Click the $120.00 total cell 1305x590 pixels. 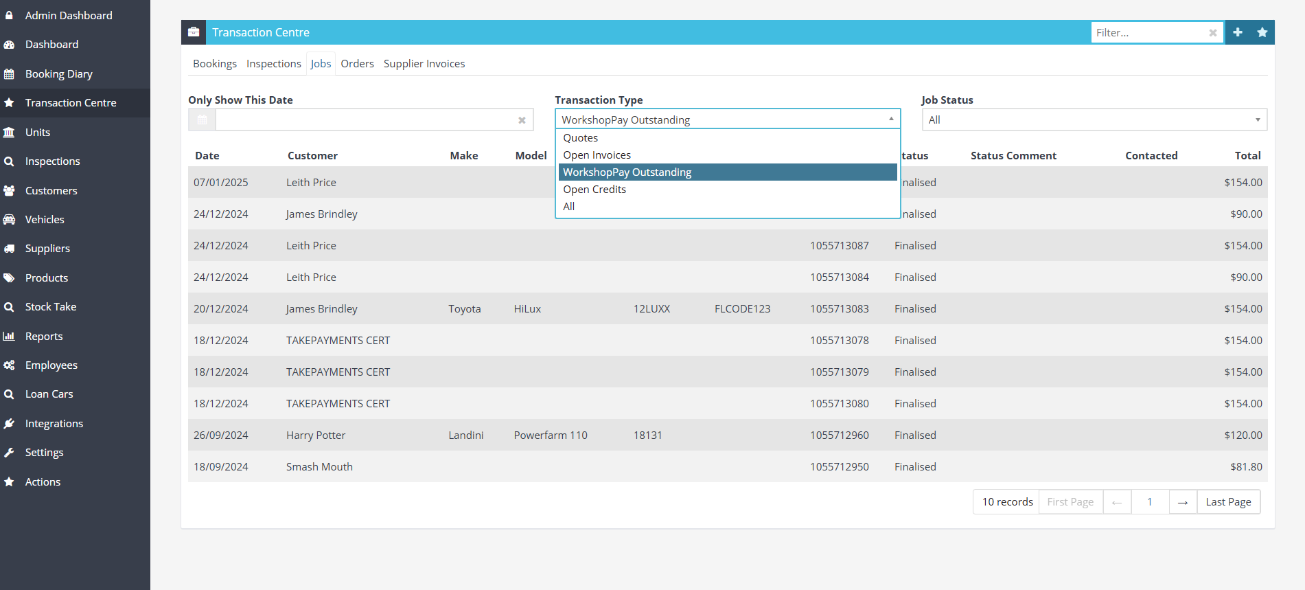pyautogui.click(x=1243, y=435)
